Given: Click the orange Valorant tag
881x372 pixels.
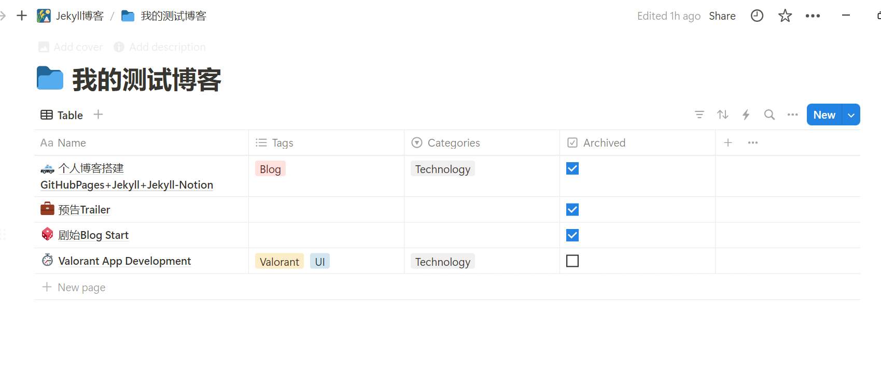Looking at the screenshot, I should tap(279, 262).
